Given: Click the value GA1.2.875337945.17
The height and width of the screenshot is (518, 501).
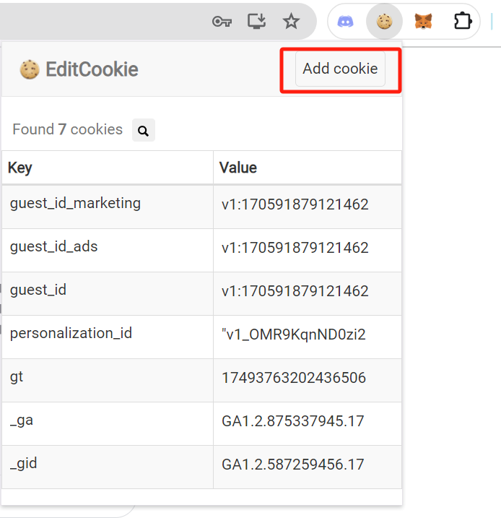Looking at the screenshot, I should [293, 421].
